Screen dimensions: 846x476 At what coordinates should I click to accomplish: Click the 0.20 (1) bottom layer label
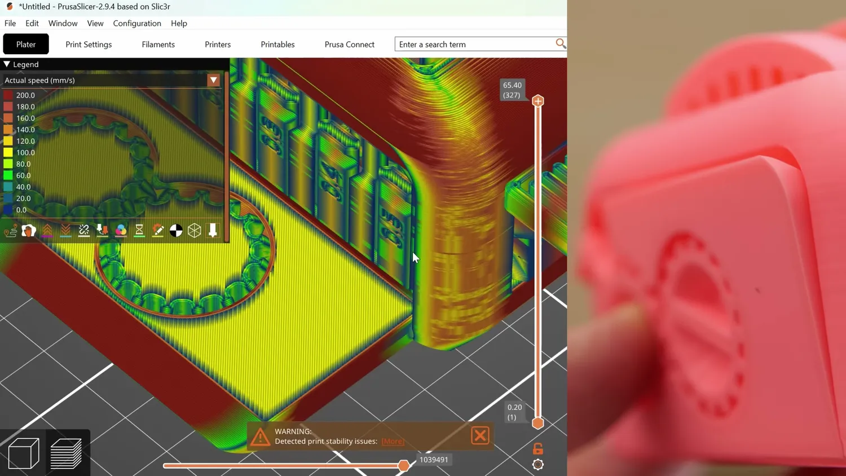coord(514,412)
